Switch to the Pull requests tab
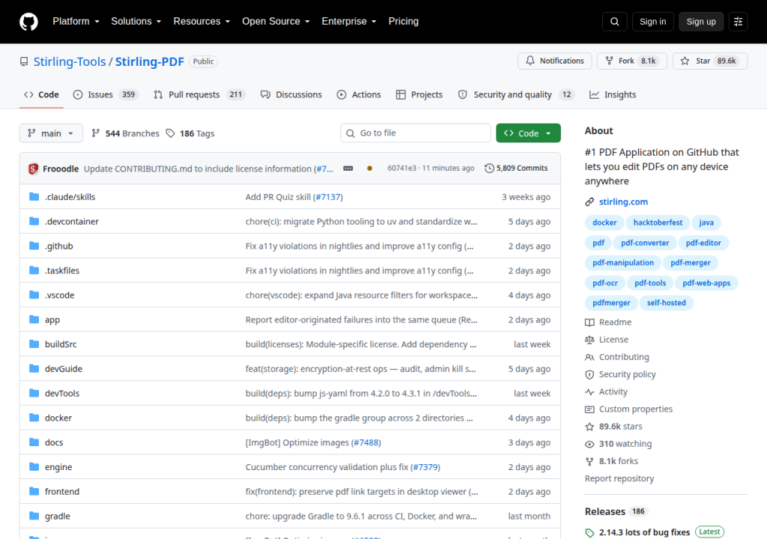767x539 pixels. click(199, 94)
